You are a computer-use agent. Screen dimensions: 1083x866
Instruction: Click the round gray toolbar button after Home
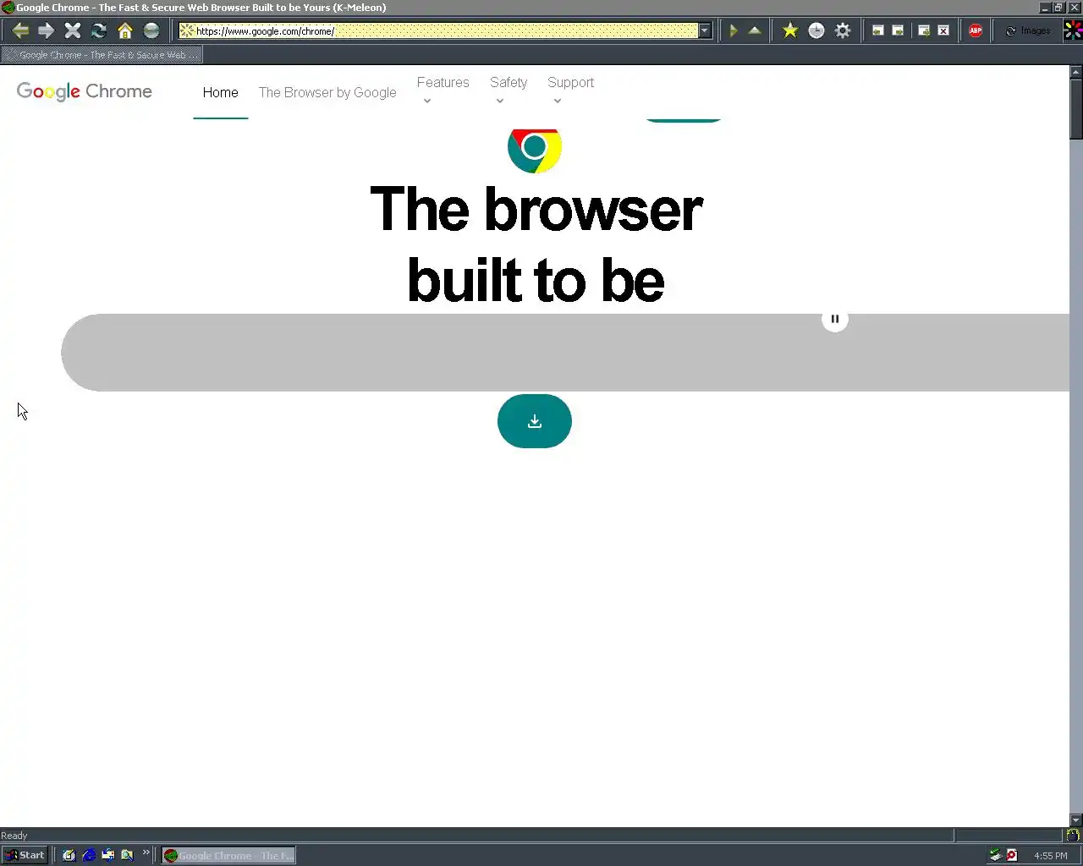click(x=151, y=30)
